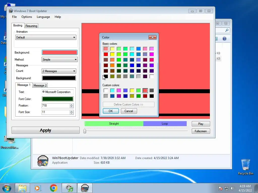Image resolution: width=258 pixels, height=193 pixels.
Task: Click the Win7 Boot Updater taskbar icon
Action: tap(85, 188)
